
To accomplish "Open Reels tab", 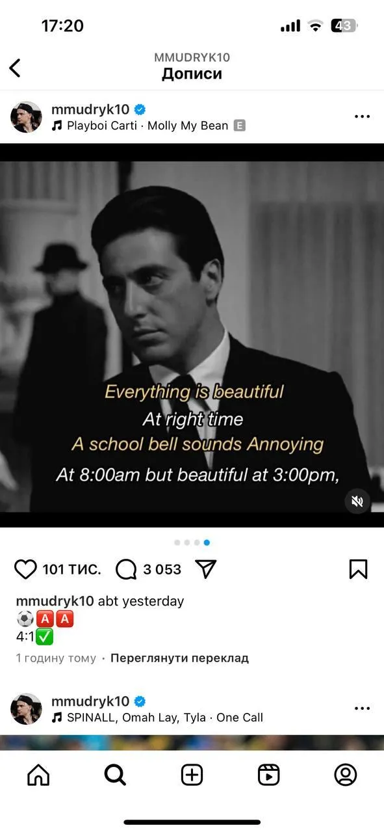I will [x=268, y=775].
